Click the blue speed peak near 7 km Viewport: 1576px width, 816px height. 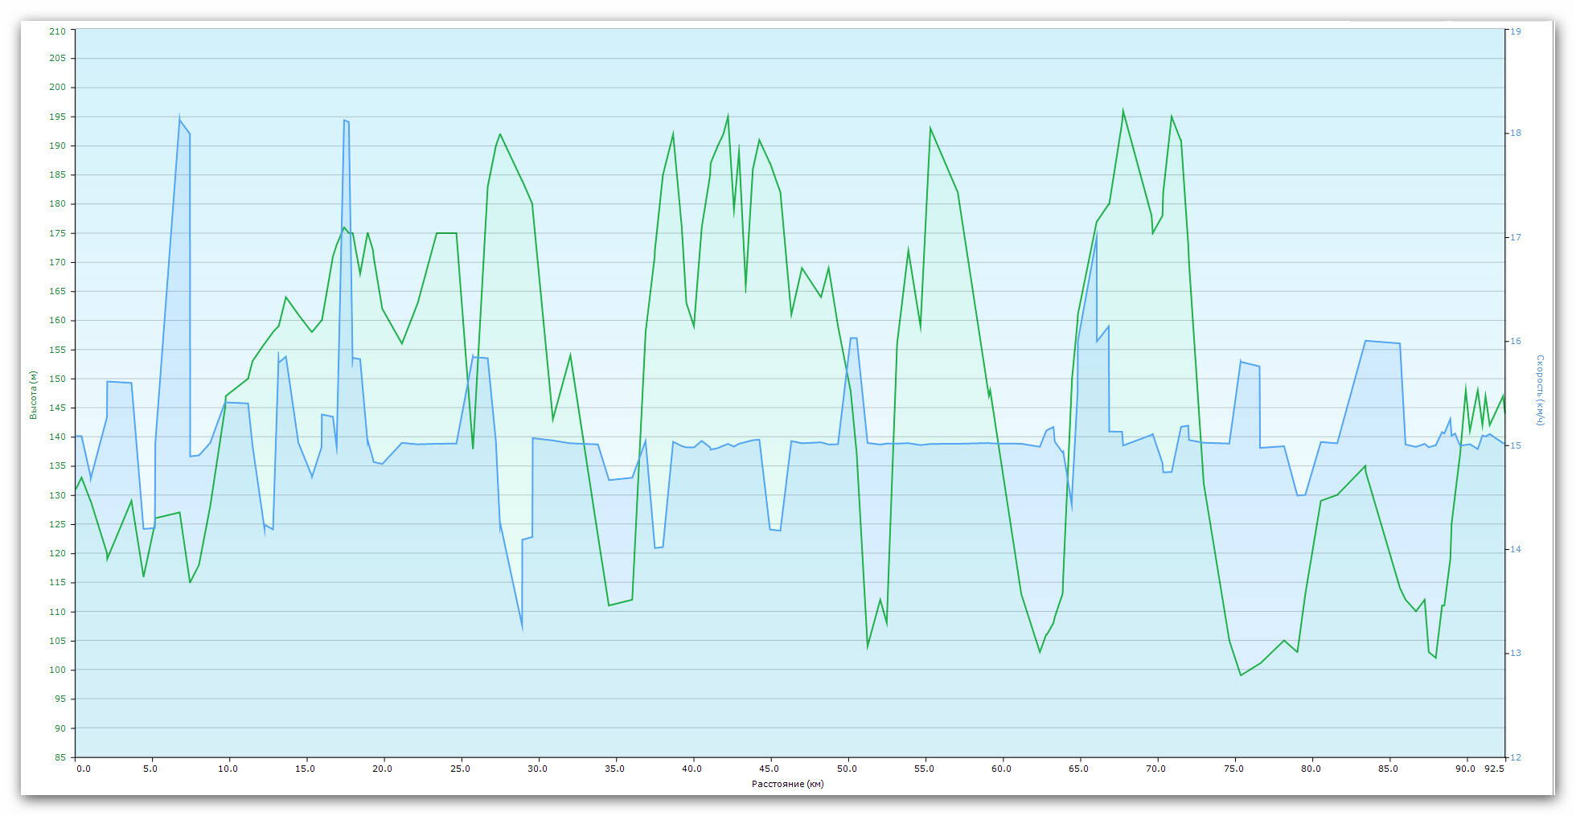179,119
